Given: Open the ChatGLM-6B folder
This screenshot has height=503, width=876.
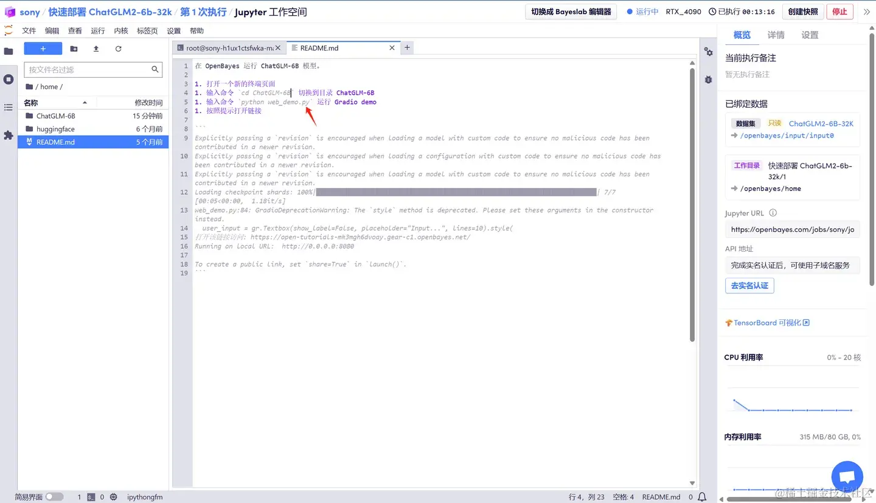Looking at the screenshot, I should click(x=93, y=116).
